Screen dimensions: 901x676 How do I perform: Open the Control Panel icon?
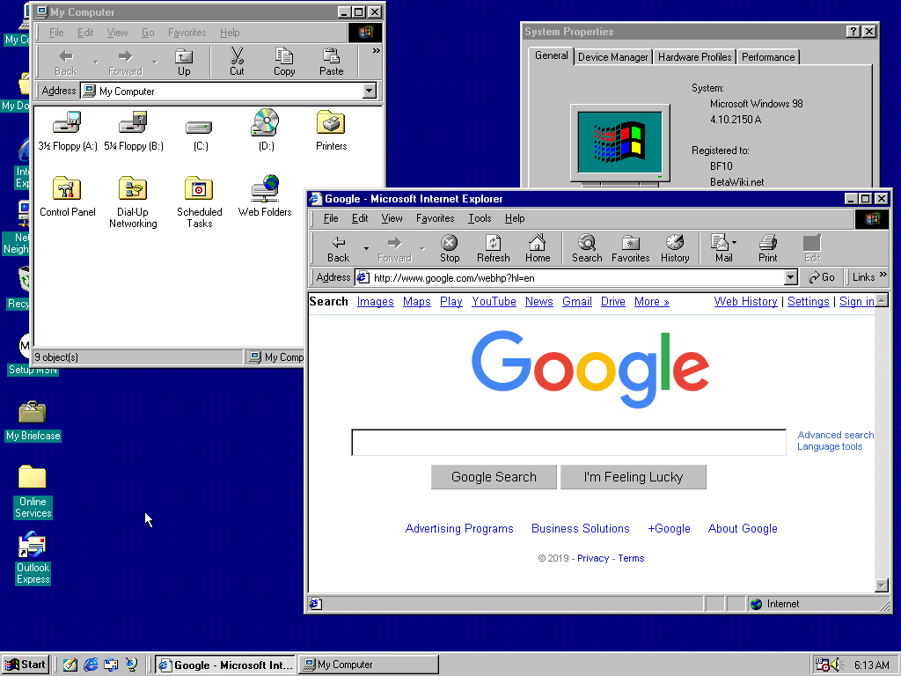pos(67,190)
